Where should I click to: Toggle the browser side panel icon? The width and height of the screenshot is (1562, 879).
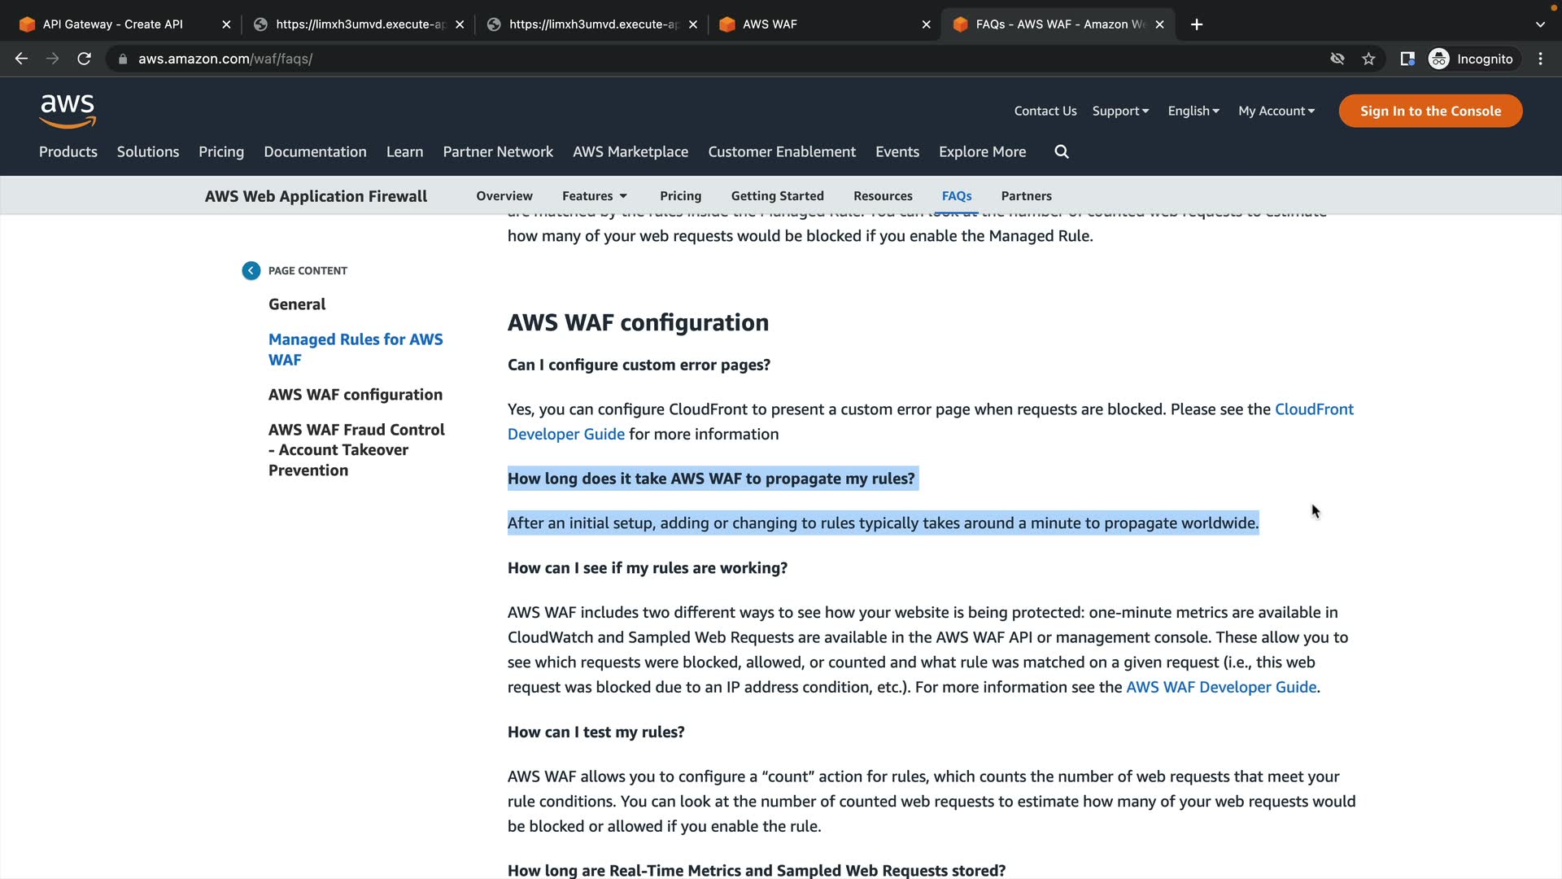[x=1407, y=59]
